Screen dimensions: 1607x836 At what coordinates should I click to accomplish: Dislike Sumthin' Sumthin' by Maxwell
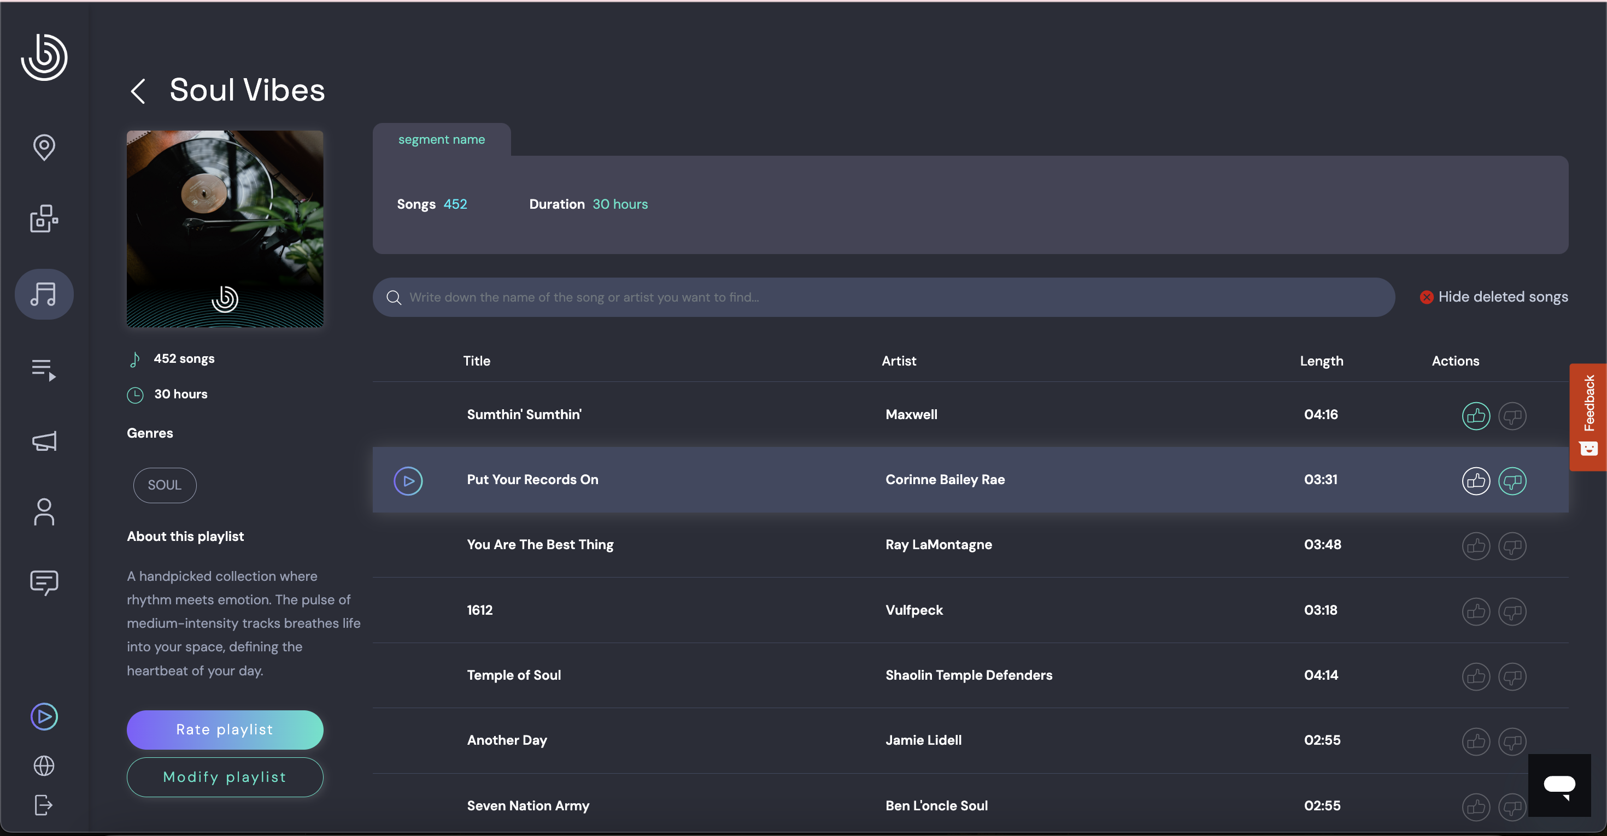[x=1512, y=416]
